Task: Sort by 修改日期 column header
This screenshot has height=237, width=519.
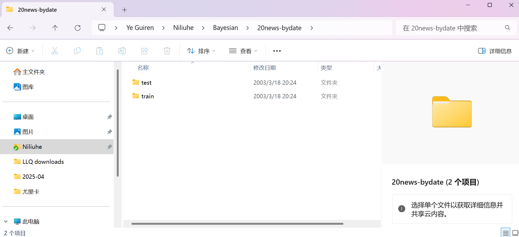Action: click(x=265, y=68)
